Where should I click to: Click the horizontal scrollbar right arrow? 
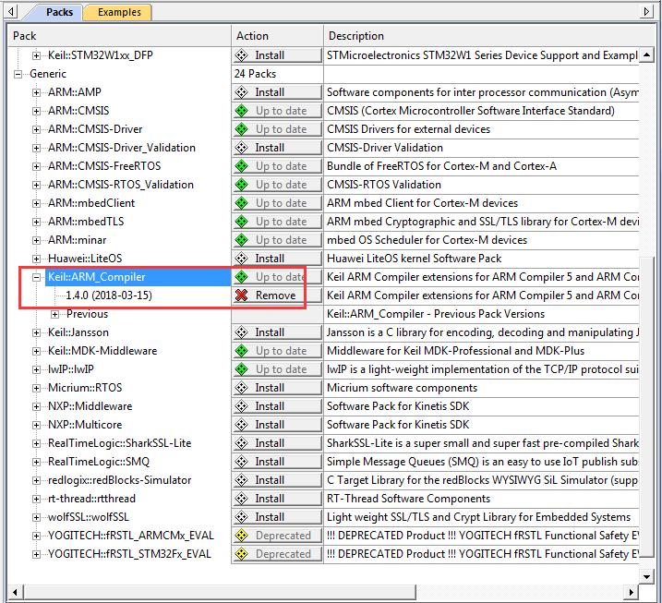tap(631, 592)
